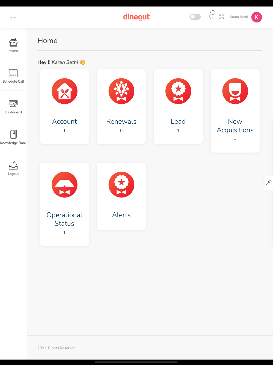Enter fullscreen mode via the expand icon

tap(222, 17)
